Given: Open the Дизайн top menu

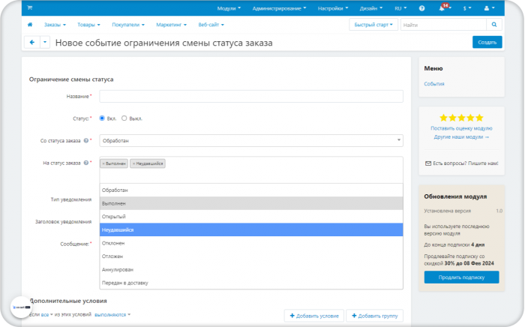Looking at the screenshot, I should (371, 8).
